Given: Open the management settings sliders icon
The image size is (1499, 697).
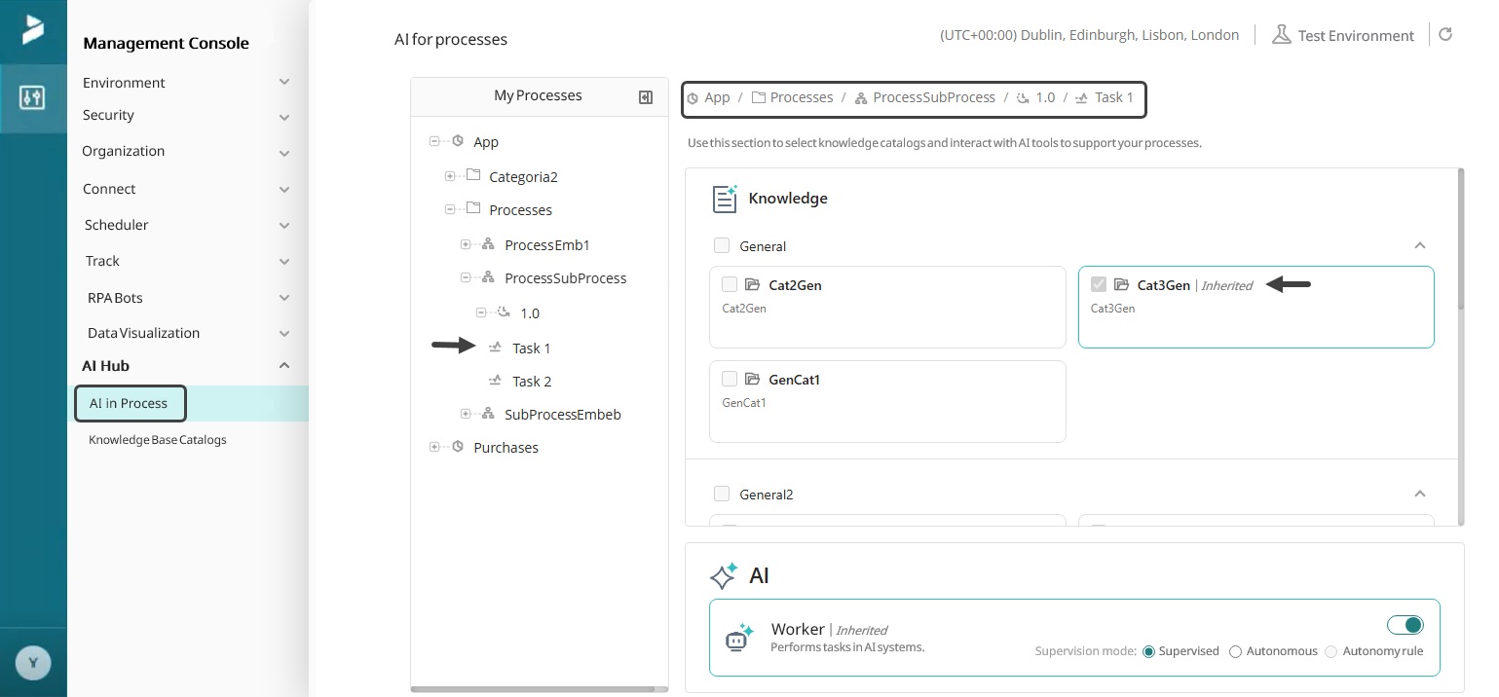Looking at the screenshot, I should tap(32, 97).
